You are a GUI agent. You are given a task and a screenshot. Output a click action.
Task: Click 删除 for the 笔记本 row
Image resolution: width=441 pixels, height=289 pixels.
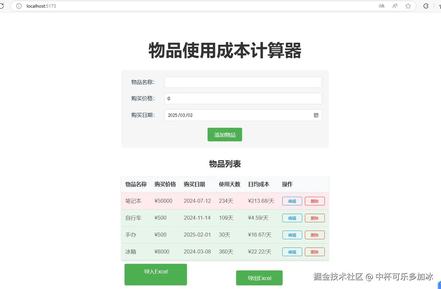(x=315, y=201)
